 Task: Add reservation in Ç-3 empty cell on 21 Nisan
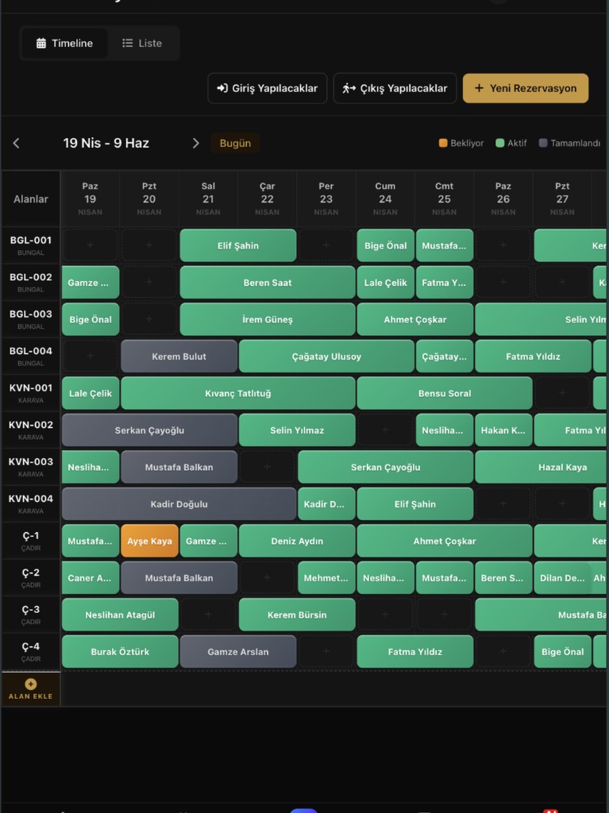(x=208, y=615)
